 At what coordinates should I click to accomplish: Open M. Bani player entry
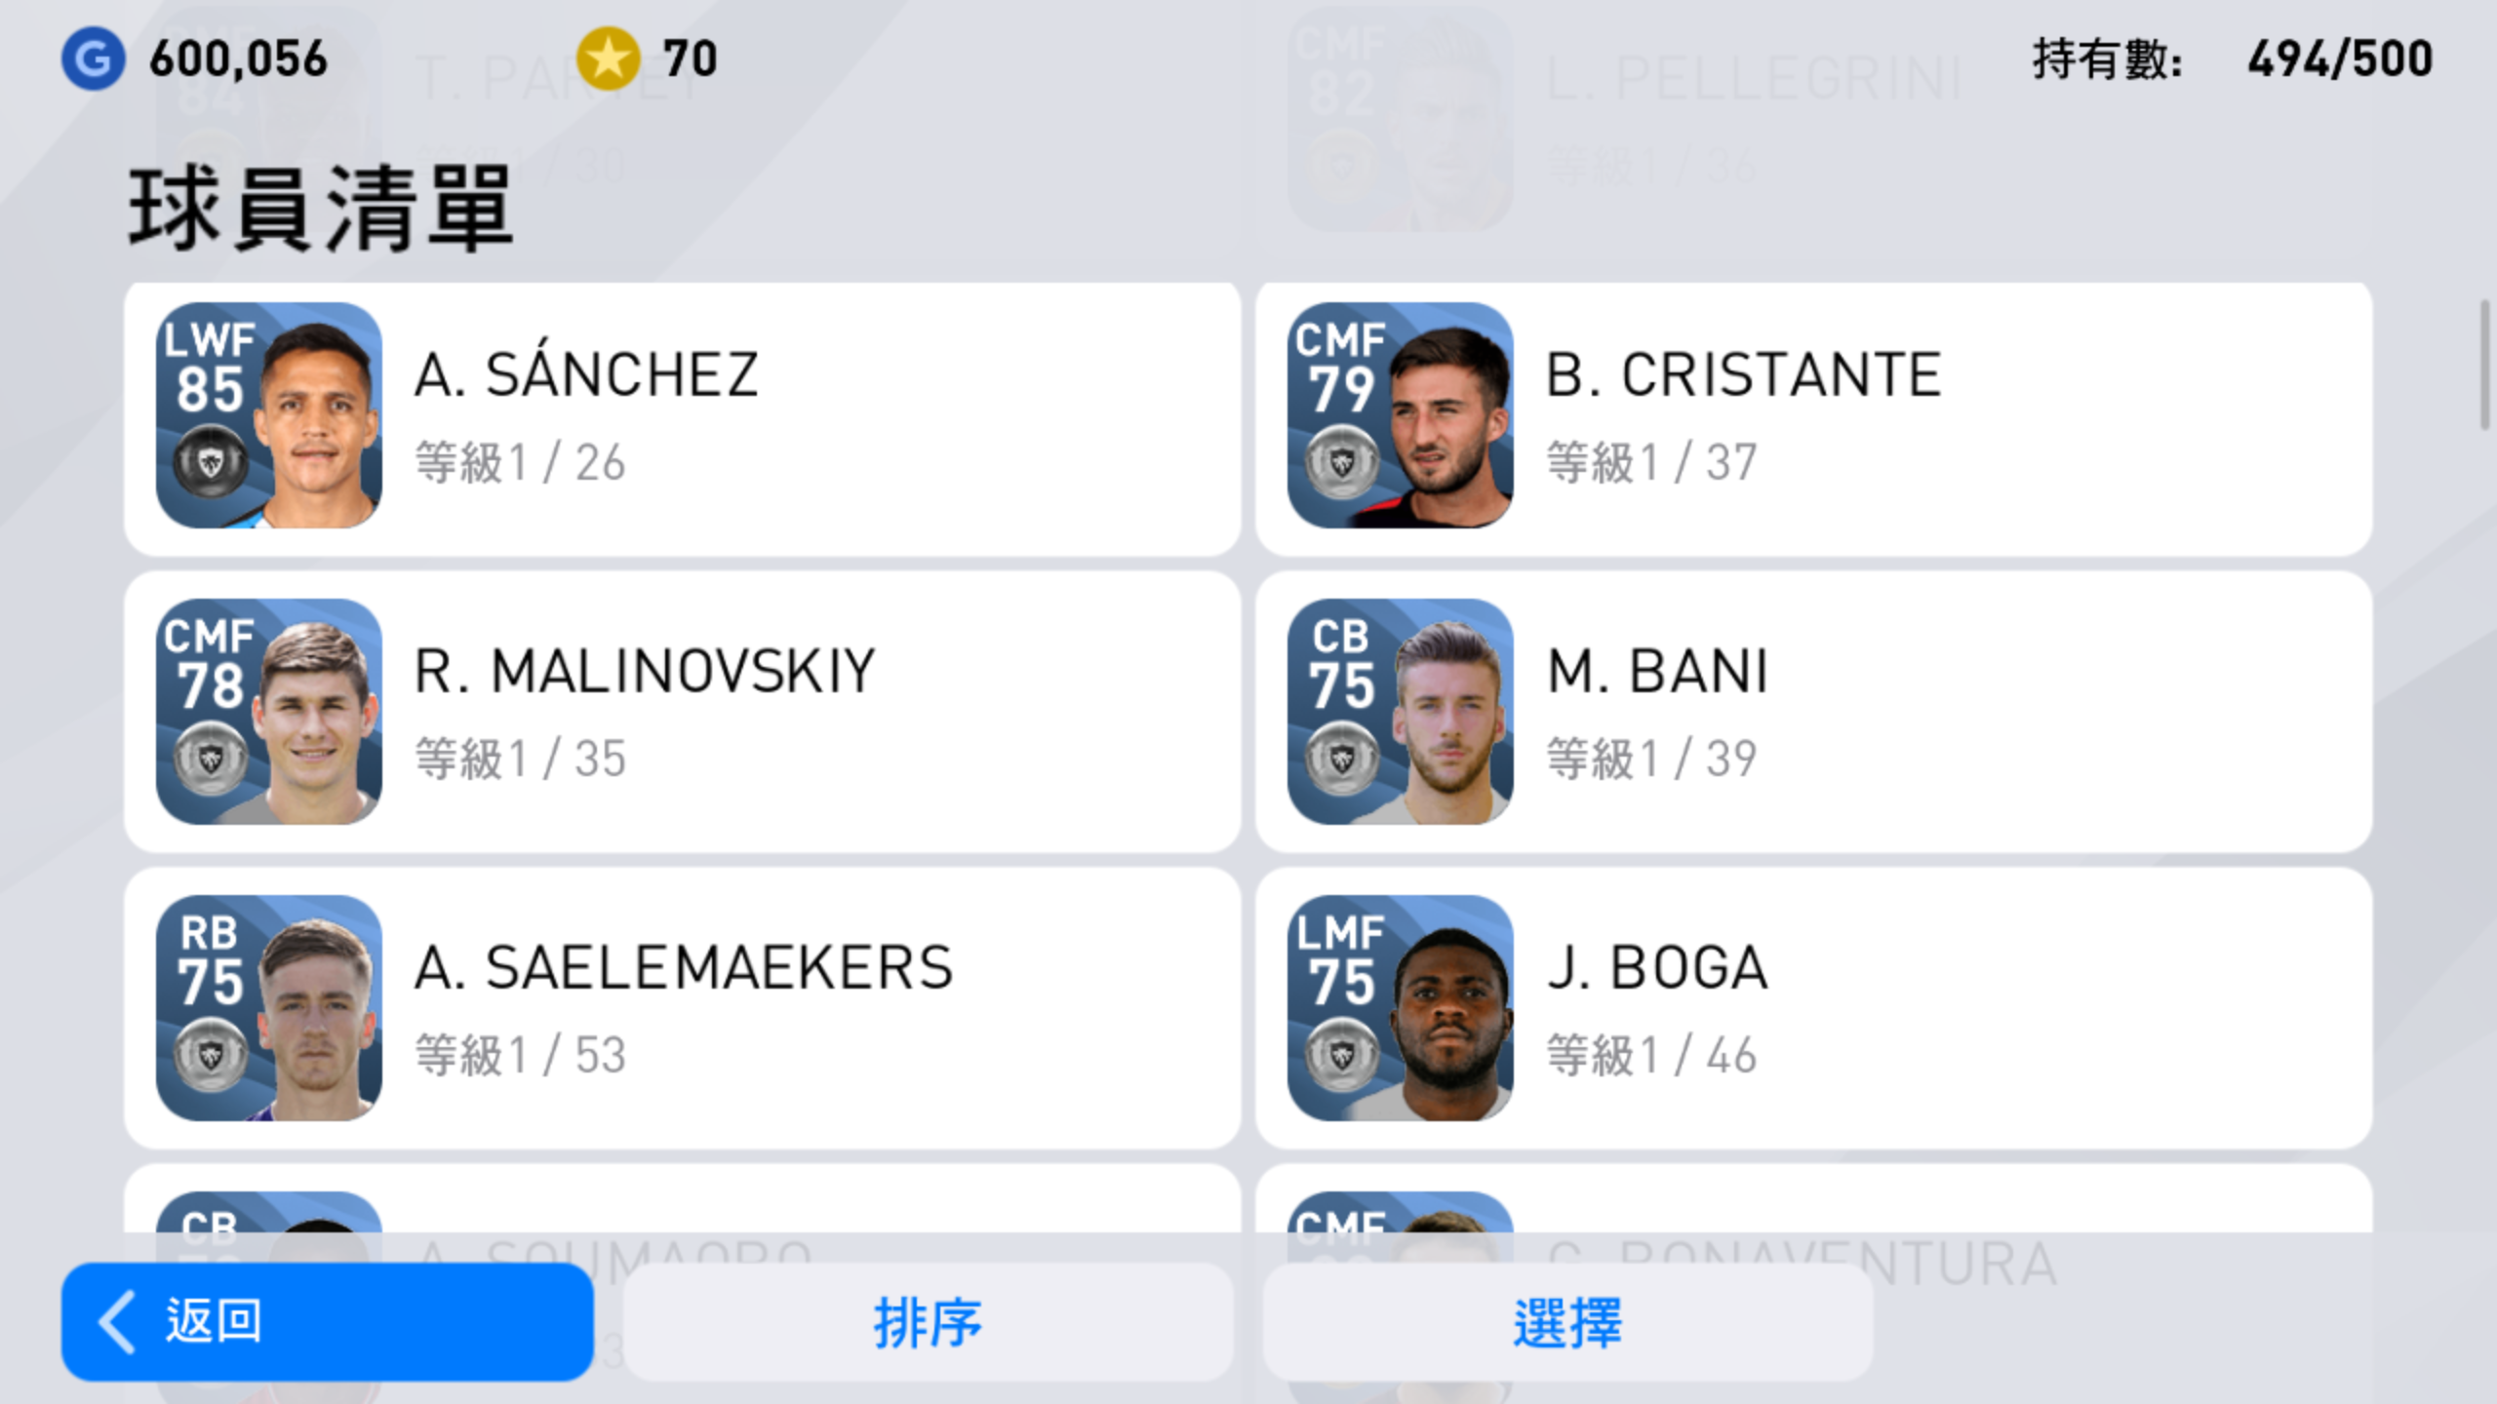pos(1814,712)
